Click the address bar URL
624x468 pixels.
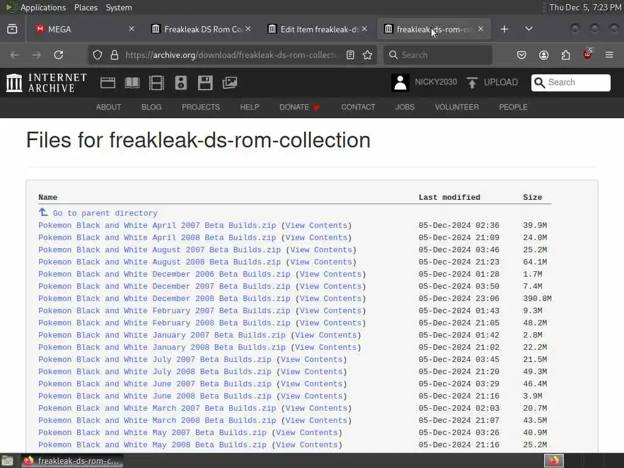[x=231, y=54]
